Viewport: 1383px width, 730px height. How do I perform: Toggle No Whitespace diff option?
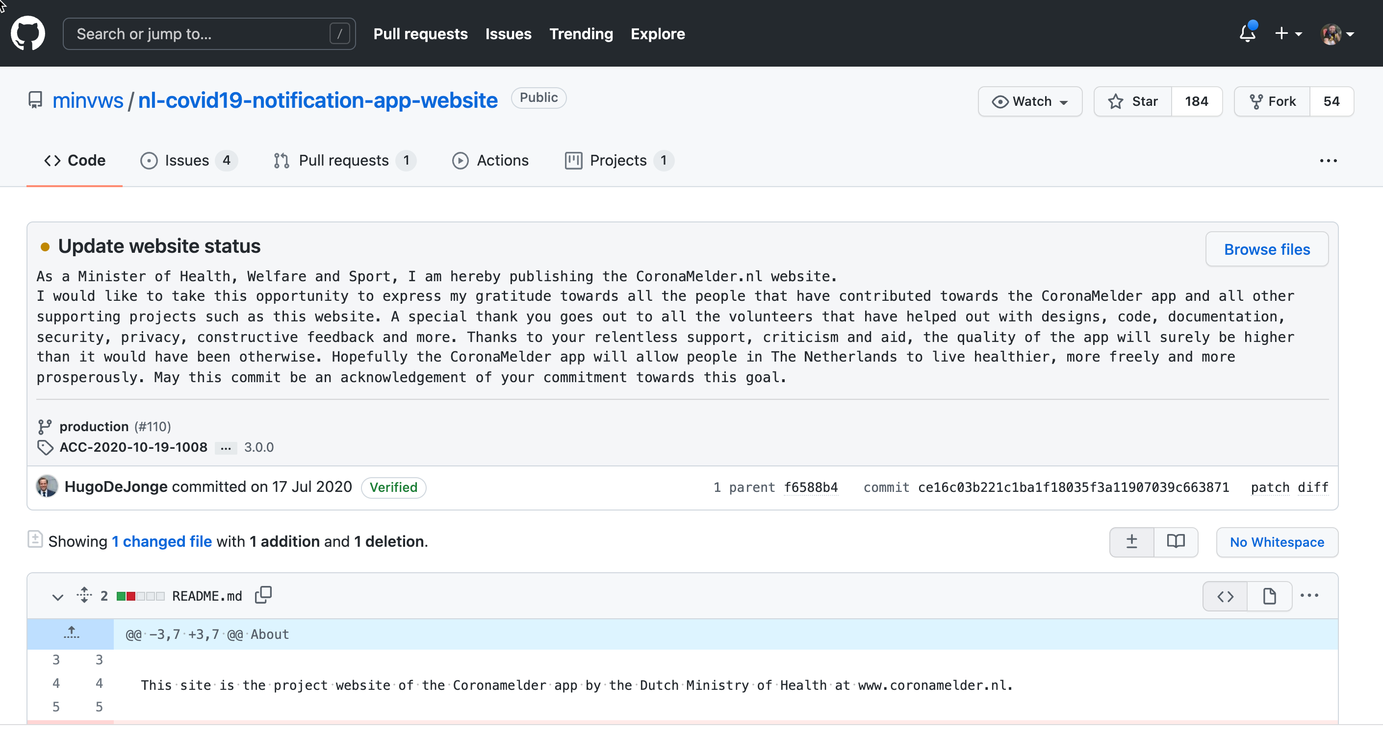pyautogui.click(x=1277, y=542)
